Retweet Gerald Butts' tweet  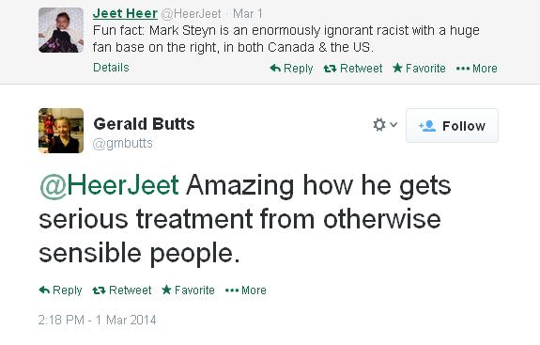122,290
